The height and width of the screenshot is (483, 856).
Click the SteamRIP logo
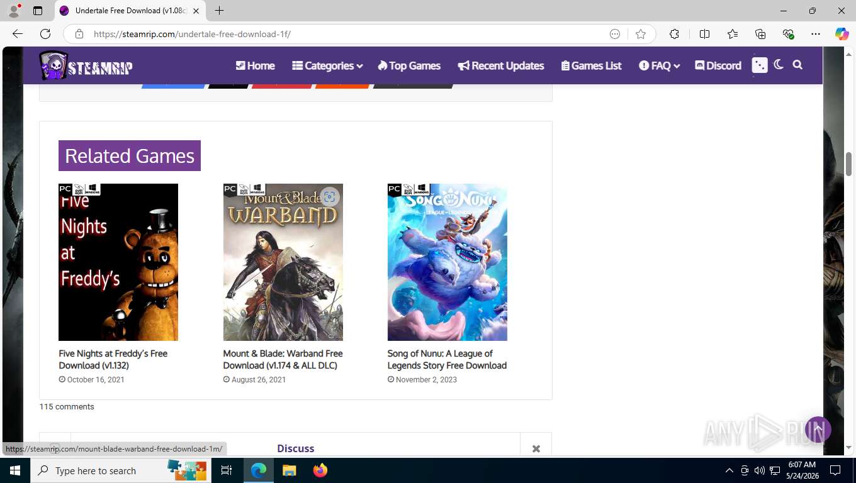tap(86, 65)
